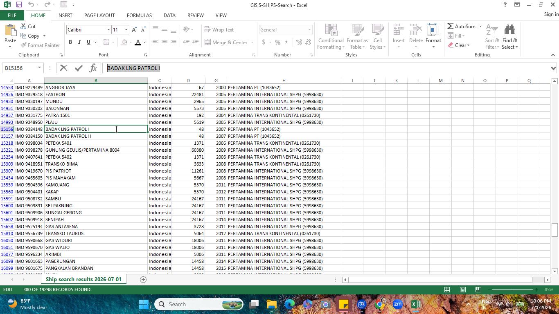The width and height of the screenshot is (559, 314).
Task: Increase font size with the large A
Action: 134,30
